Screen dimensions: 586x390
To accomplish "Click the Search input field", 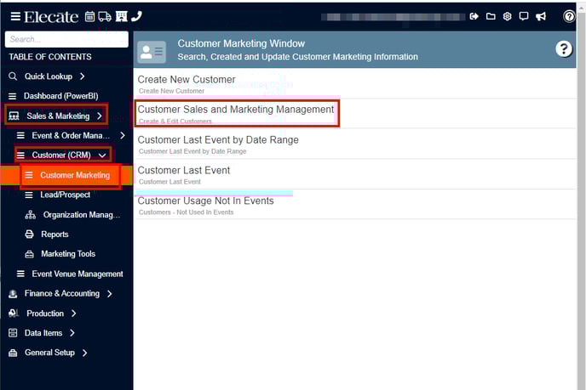I will [x=66, y=39].
